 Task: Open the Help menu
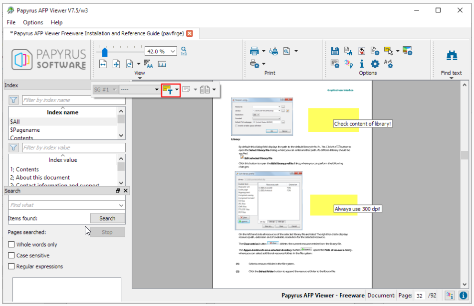(56, 22)
